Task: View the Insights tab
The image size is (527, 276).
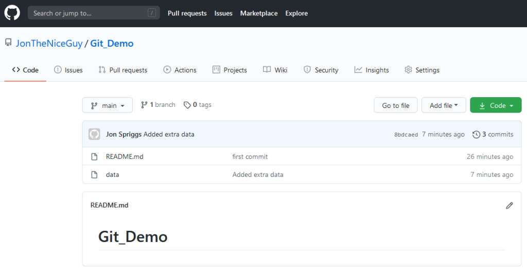Action: tap(372, 70)
